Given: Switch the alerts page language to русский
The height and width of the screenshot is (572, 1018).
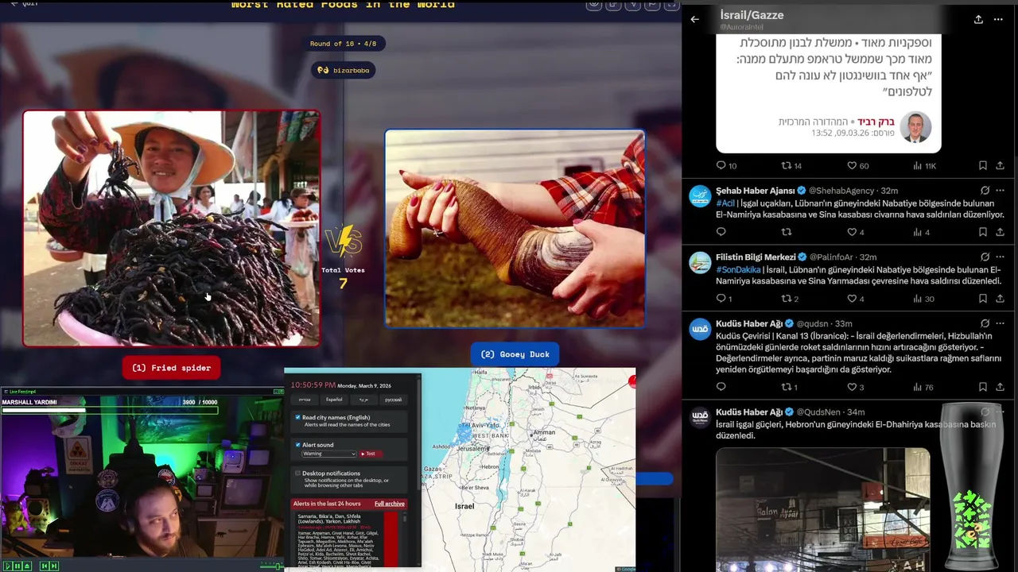Looking at the screenshot, I should coord(392,400).
